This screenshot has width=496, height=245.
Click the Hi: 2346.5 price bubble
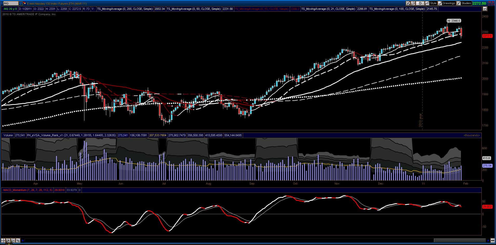point(454,21)
